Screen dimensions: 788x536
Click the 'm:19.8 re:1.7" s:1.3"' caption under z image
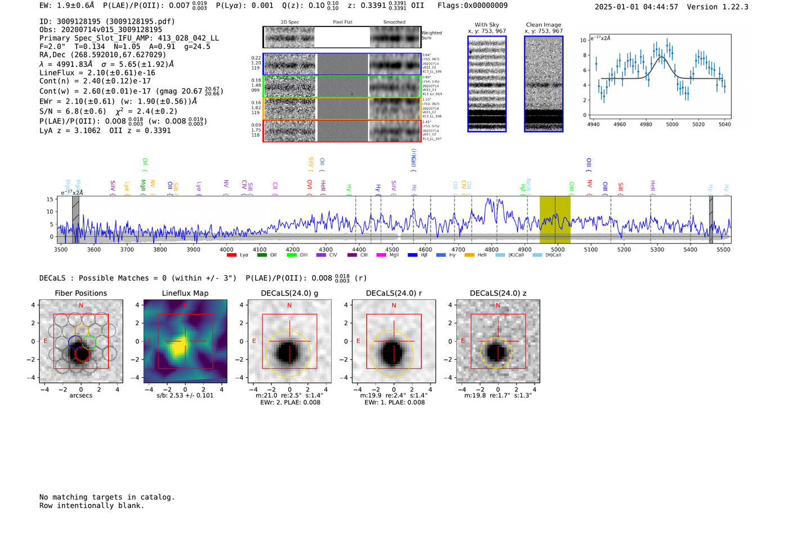point(498,395)
